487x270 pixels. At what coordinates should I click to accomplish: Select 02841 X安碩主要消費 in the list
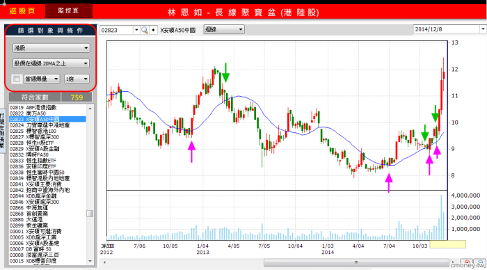pyautogui.click(x=47, y=184)
